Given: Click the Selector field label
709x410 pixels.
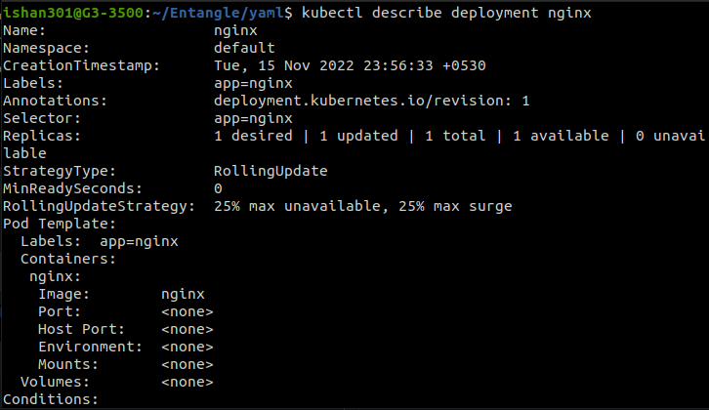Looking at the screenshot, I should [42, 118].
